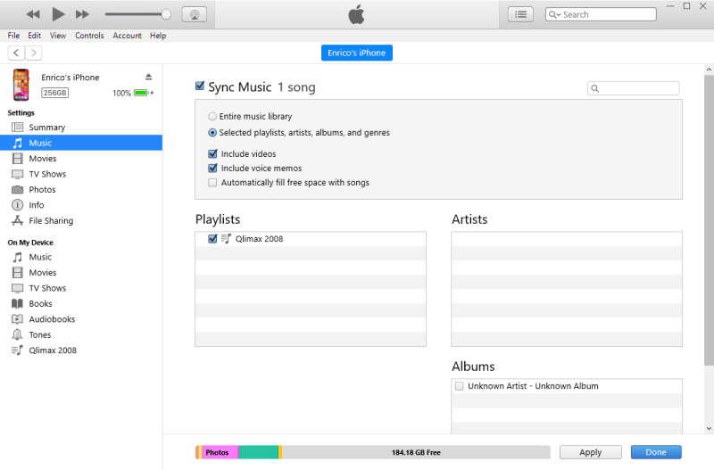Screen dimensions: 714x470
Task: Click the Apply button
Action: 590,452
